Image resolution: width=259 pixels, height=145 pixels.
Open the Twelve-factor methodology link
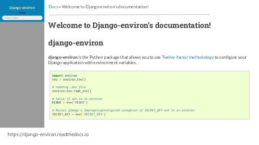[x=188, y=57]
